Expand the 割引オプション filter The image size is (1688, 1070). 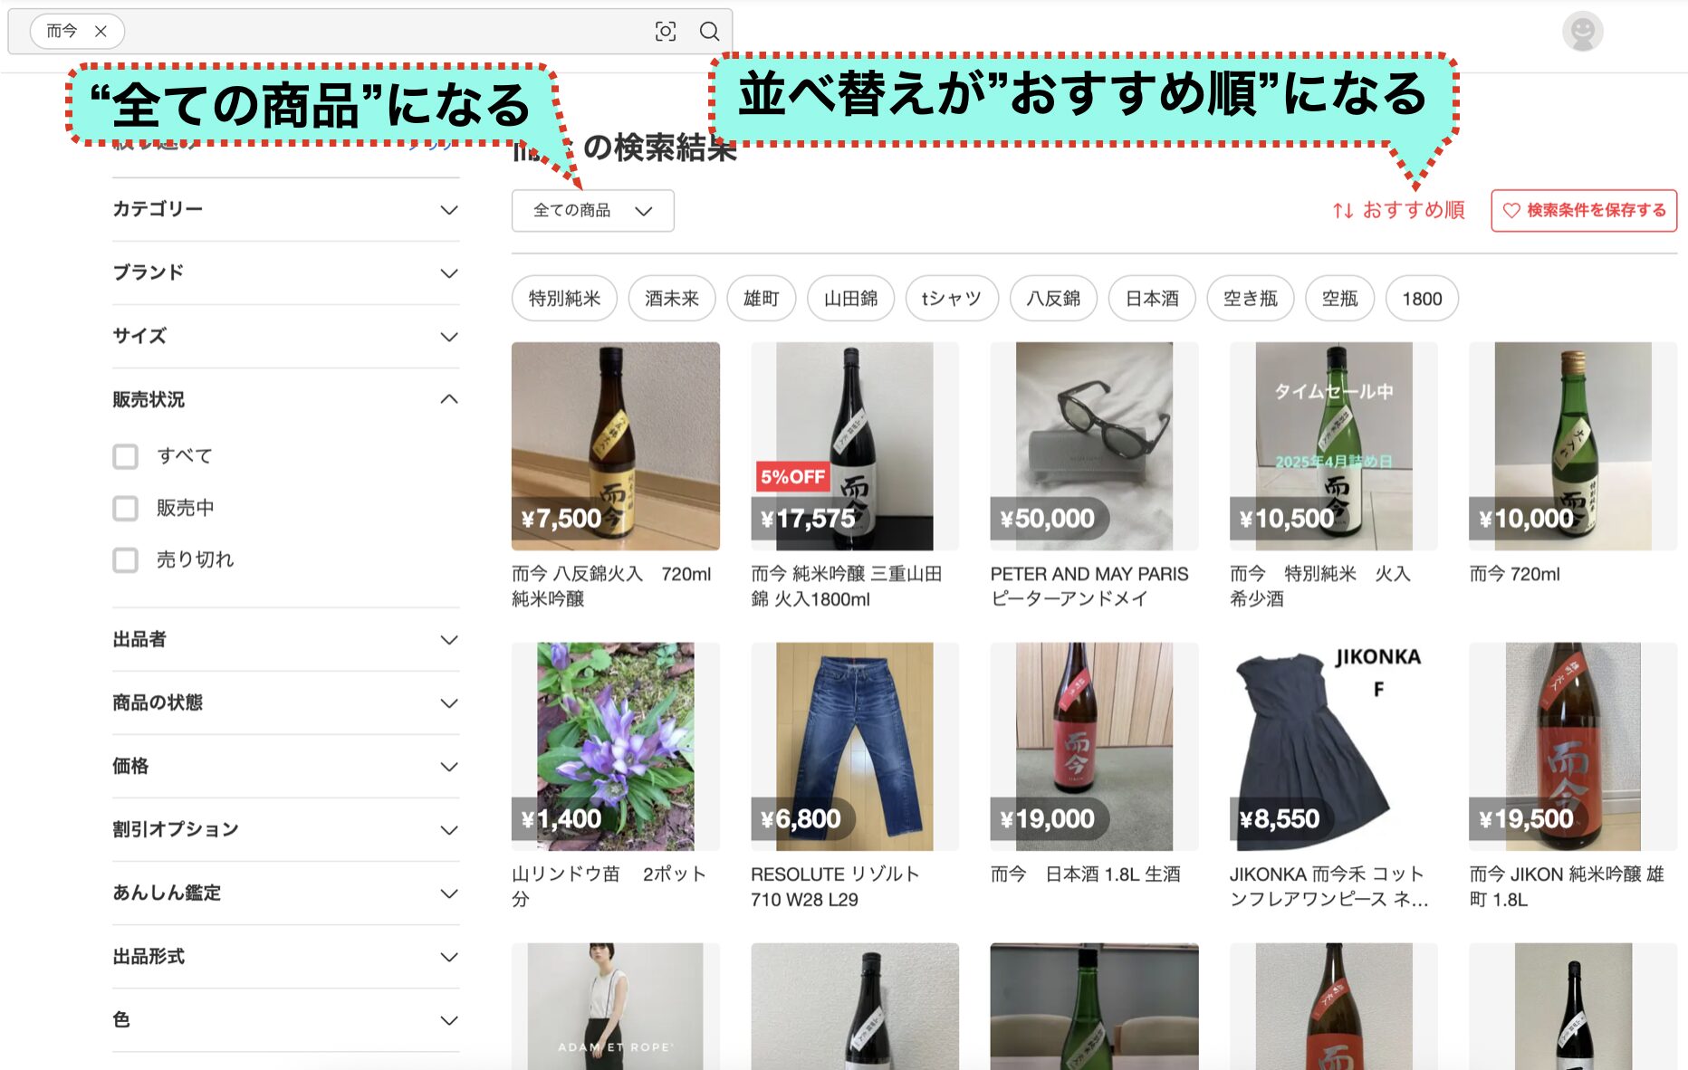[285, 830]
